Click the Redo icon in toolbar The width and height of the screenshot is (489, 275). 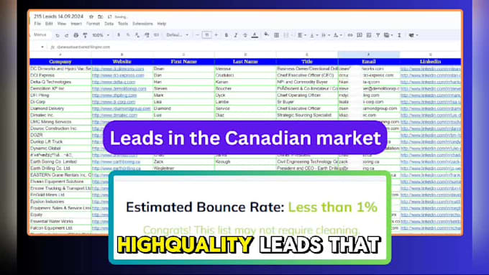66,35
